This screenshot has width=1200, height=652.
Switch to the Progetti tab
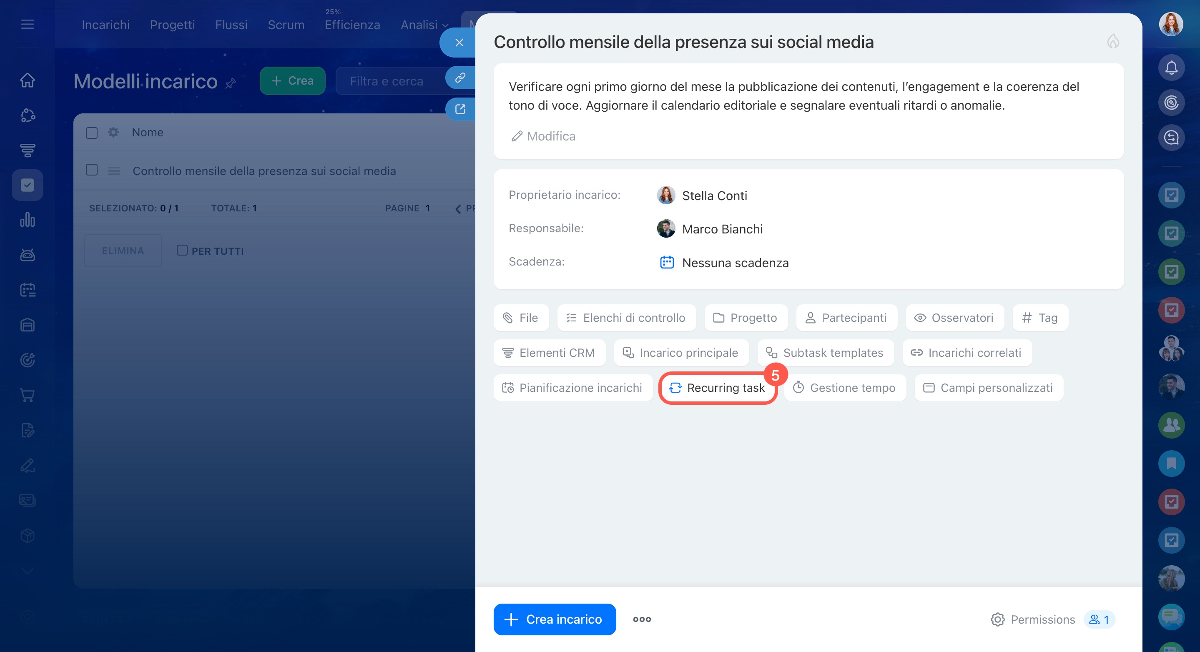click(x=172, y=25)
